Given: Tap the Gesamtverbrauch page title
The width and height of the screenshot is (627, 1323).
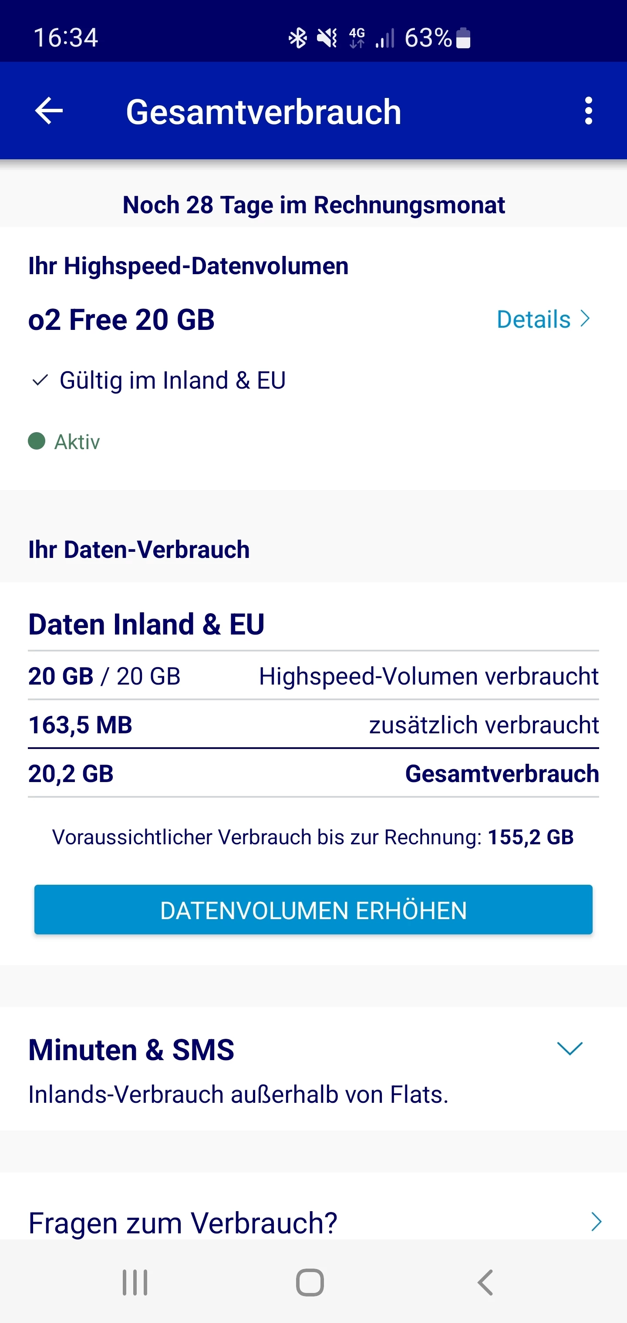Looking at the screenshot, I should pos(263,111).
